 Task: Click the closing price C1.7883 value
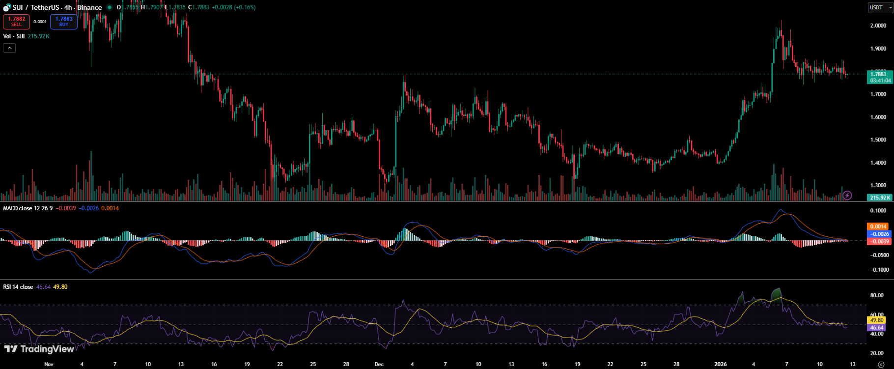click(x=198, y=7)
